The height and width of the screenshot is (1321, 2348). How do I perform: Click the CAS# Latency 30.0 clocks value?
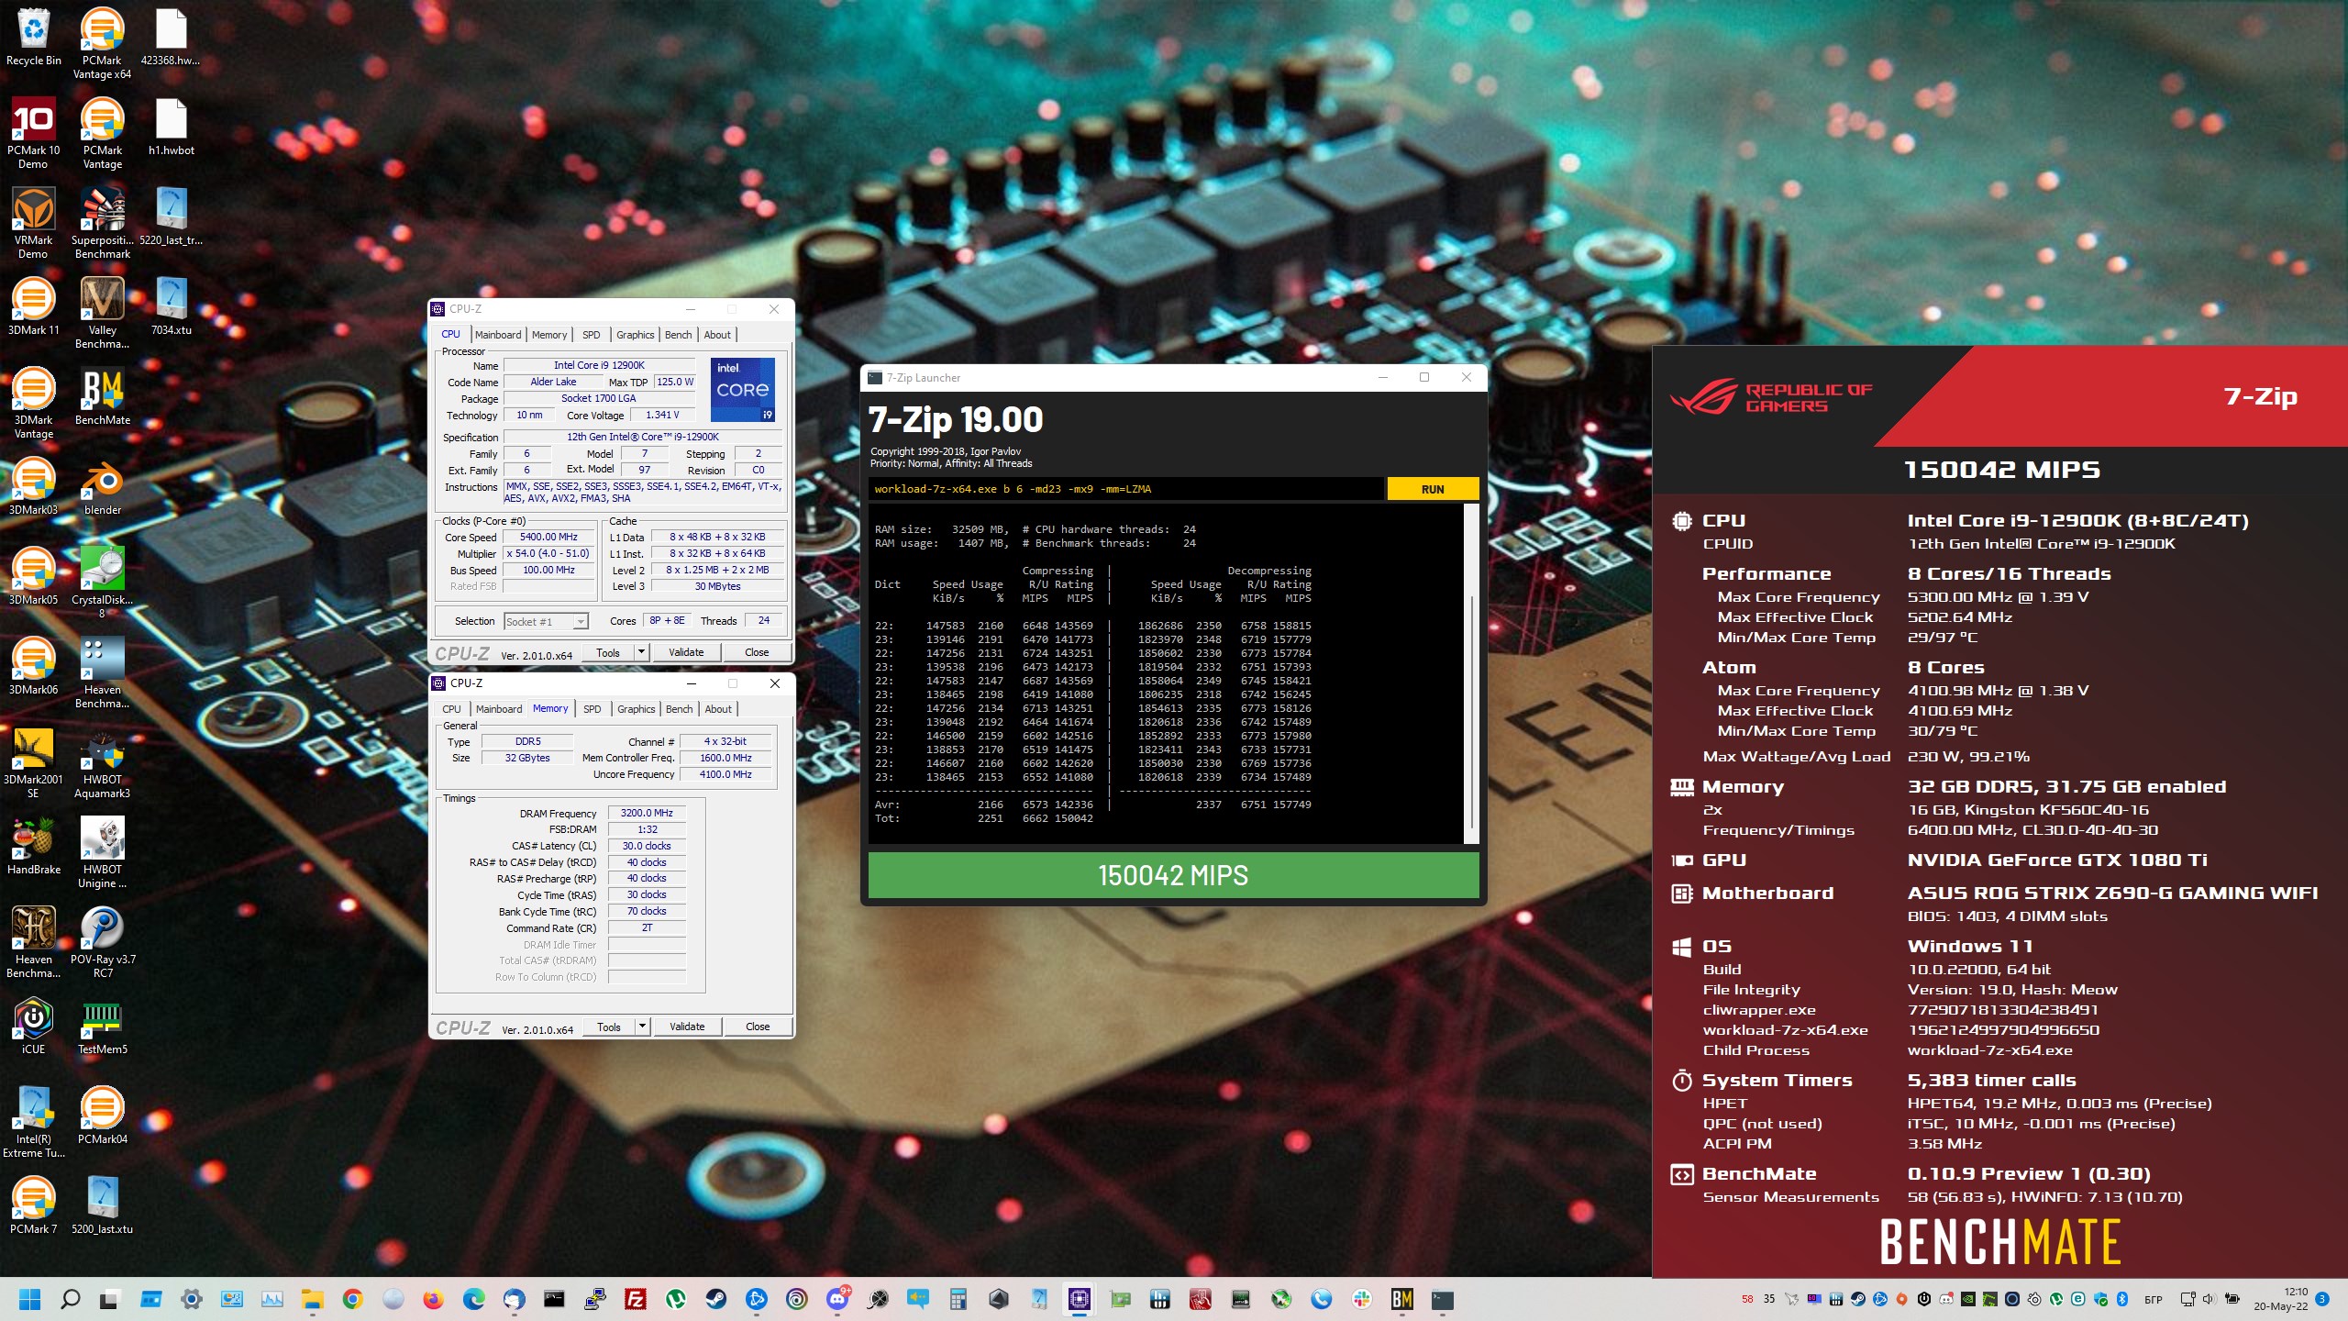pos(647,846)
